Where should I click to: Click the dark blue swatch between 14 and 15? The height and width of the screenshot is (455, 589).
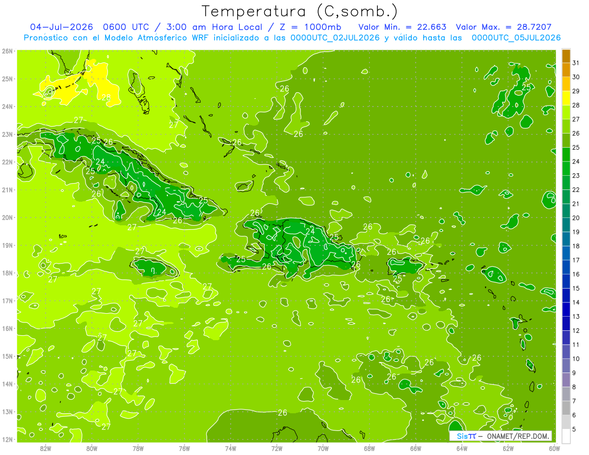[x=566, y=295]
